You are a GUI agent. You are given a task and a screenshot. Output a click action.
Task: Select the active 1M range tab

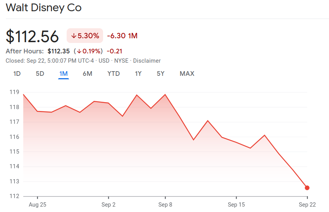[x=64, y=74]
